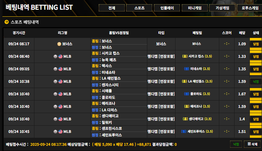The height and width of the screenshot is (151, 262).
Task: Click the US flag in the 08:40 row
Action: pos(60,56)
